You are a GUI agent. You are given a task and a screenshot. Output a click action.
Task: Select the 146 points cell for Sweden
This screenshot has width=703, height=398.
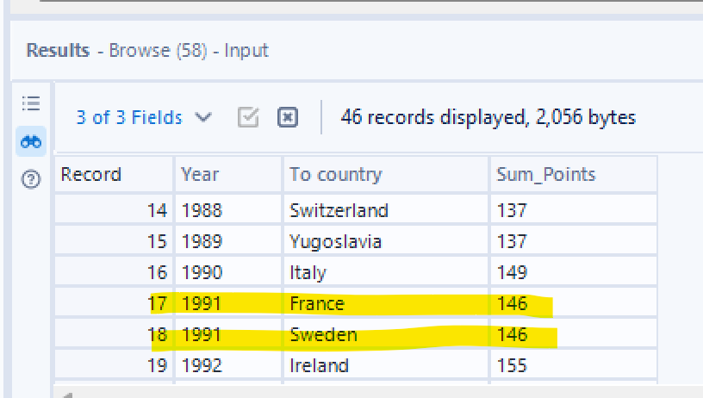coord(574,334)
